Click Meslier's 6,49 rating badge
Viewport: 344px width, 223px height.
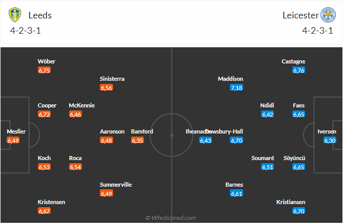coord(13,140)
